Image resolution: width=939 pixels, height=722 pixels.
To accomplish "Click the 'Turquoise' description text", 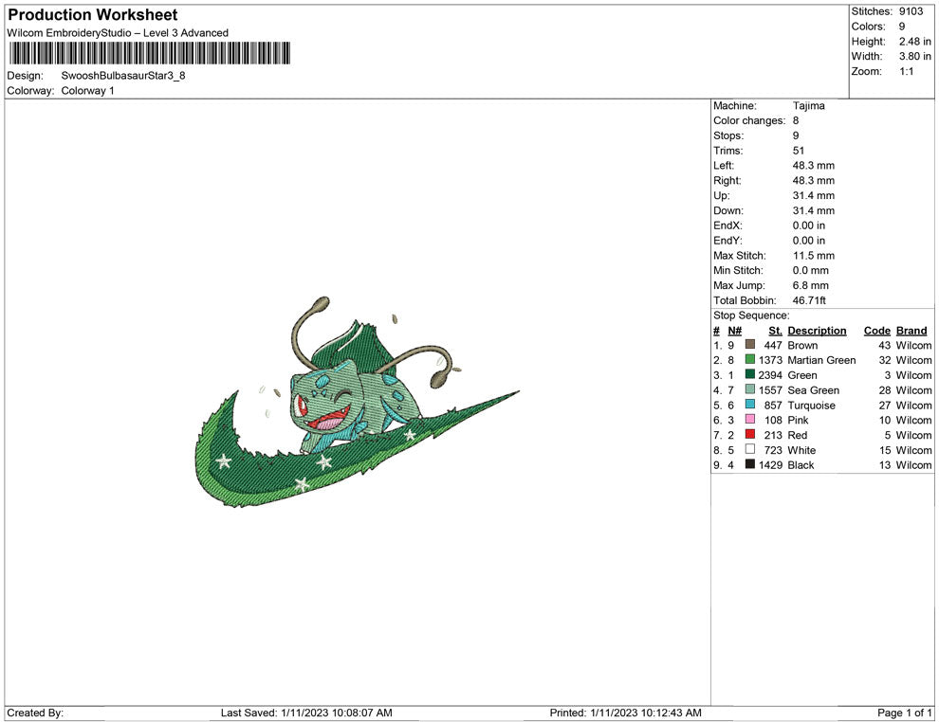I will [812, 405].
